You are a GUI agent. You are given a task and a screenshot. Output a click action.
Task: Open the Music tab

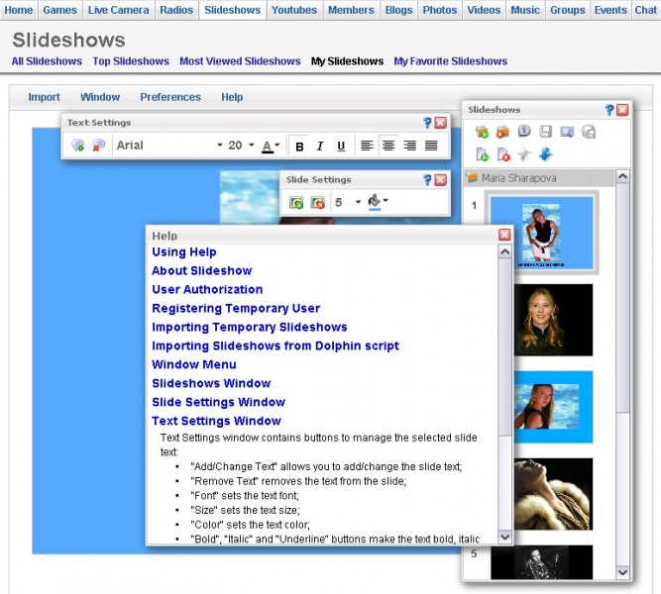[x=525, y=10]
